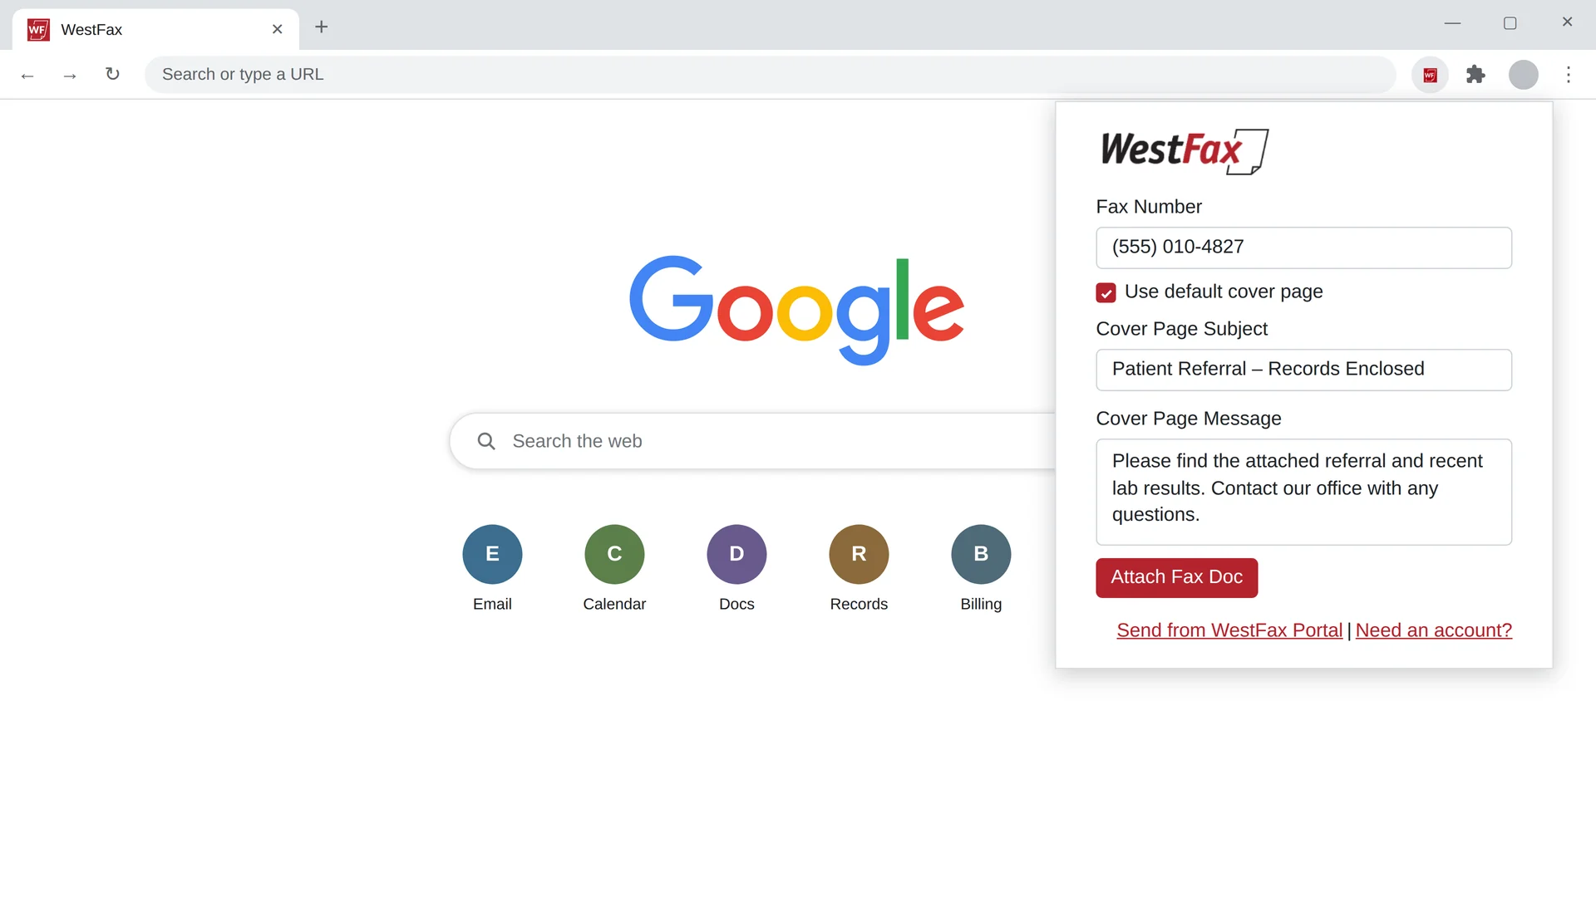Click the Google logo
The height and width of the screenshot is (897, 1596).
796,310
